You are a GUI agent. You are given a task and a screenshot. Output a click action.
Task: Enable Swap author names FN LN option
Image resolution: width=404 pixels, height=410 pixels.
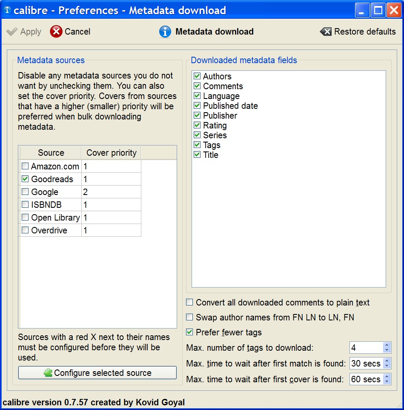[x=189, y=317]
